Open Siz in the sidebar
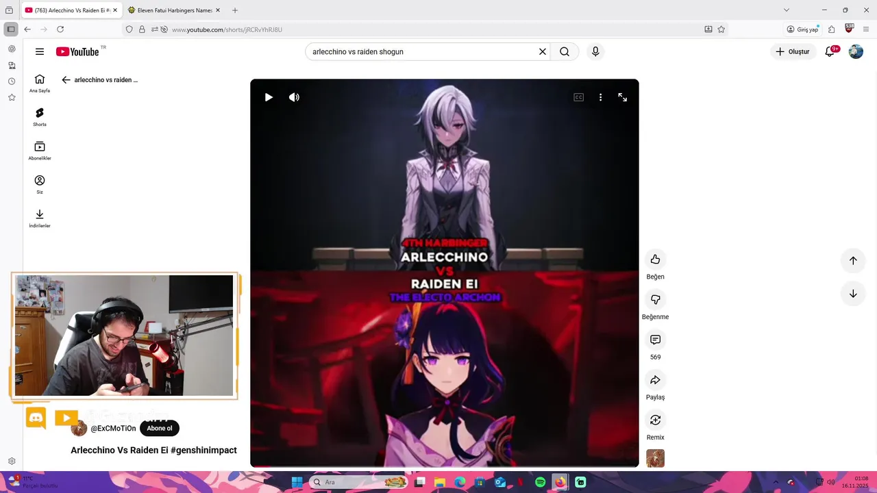 (x=40, y=184)
